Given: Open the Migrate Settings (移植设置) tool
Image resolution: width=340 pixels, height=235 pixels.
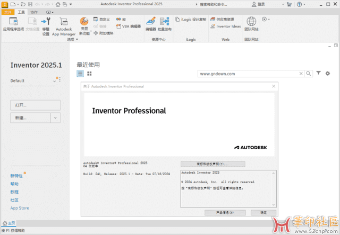Looking at the screenshot, I should (x=46, y=26).
